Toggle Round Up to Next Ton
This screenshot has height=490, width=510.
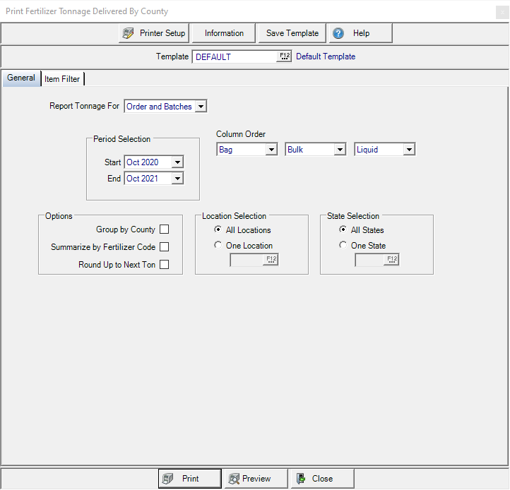click(164, 265)
